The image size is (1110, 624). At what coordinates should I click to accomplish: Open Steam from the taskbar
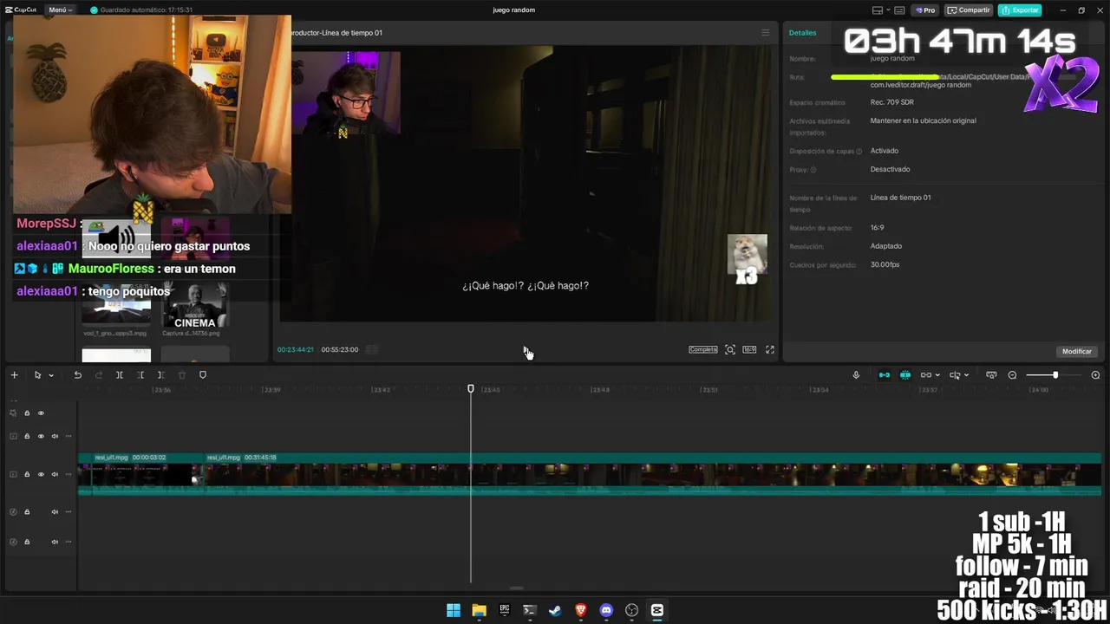click(x=555, y=610)
